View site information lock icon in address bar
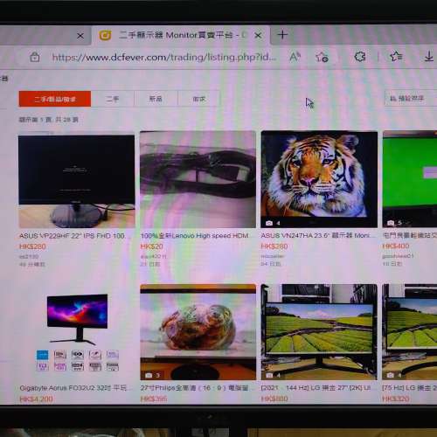This screenshot has height=437, width=437. coord(35,57)
